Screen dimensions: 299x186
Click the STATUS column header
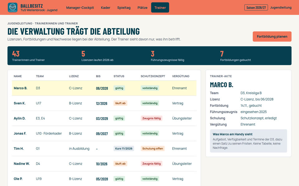tap(119, 76)
